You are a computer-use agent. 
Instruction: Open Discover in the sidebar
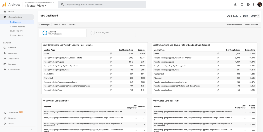point(12,118)
